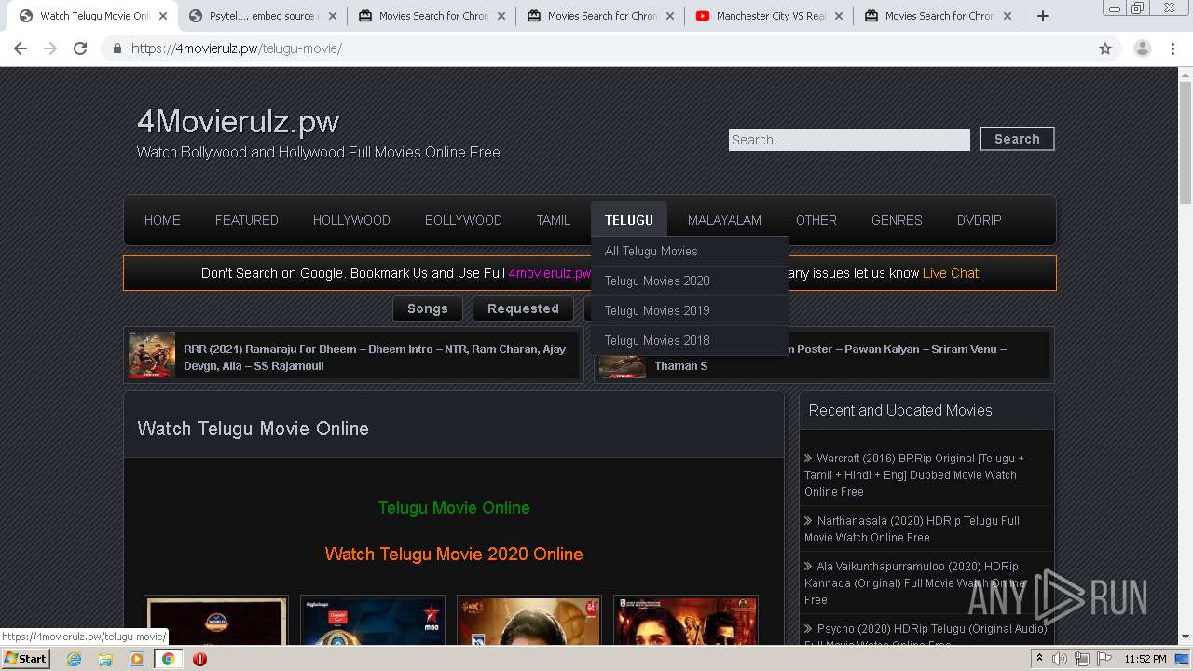Viewport: 1193px width, 671px height.
Task: Click the Watch Telugu Movie 2020 Online heading
Action: click(x=454, y=554)
